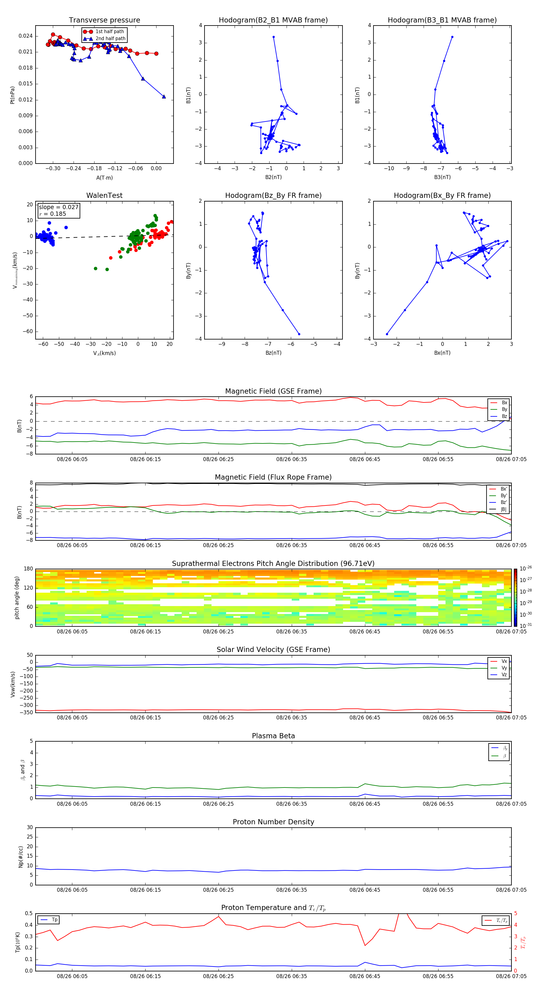Click the "slope = 0.027" annotation

point(58,207)
